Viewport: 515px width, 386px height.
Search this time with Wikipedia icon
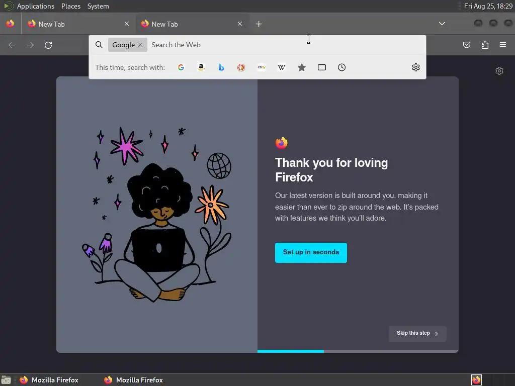click(282, 67)
